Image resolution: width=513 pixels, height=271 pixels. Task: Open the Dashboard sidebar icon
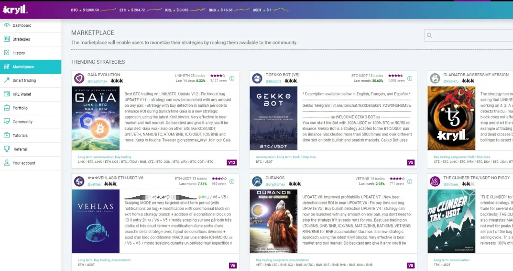pyautogui.click(x=7, y=25)
